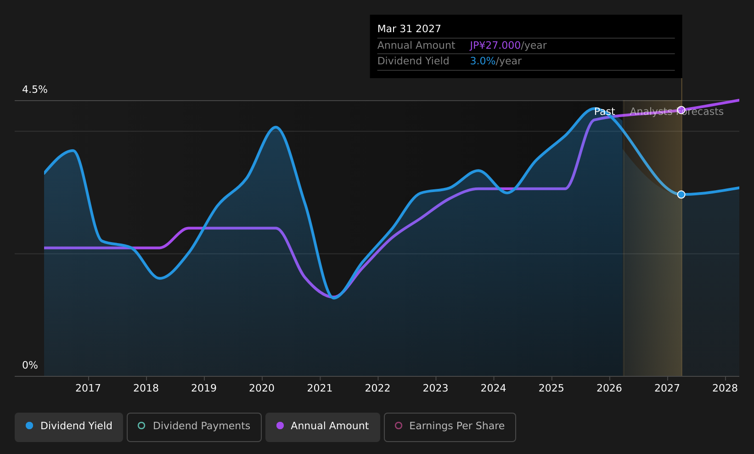Click the 2028 x-axis label

coord(725,388)
